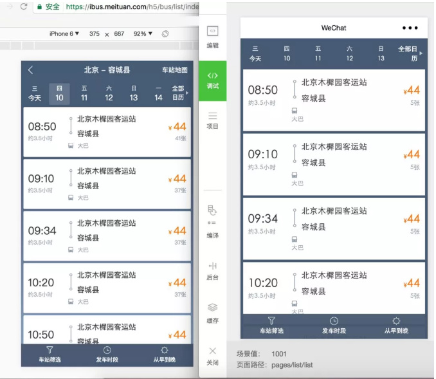Open the 10:20 departure card in left page
The image size is (436, 379).
pos(107,288)
